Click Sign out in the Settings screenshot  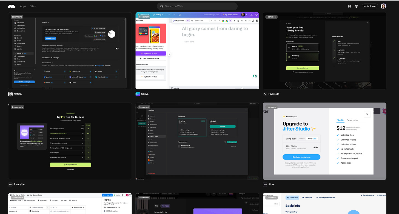point(152,173)
